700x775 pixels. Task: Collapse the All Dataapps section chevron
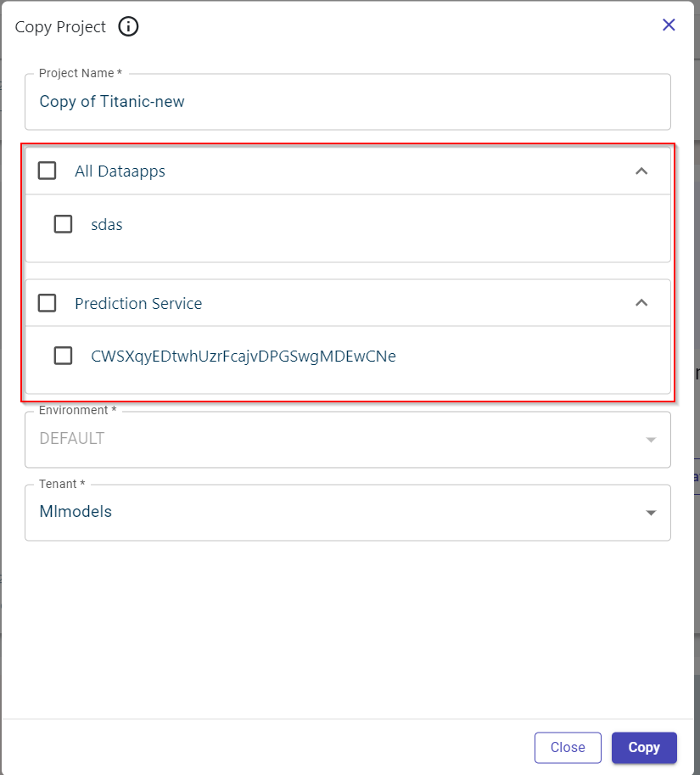tap(641, 171)
